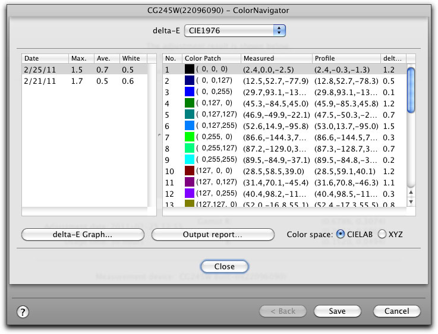Click the navy (0,0,127) patch swatch

click(190, 80)
